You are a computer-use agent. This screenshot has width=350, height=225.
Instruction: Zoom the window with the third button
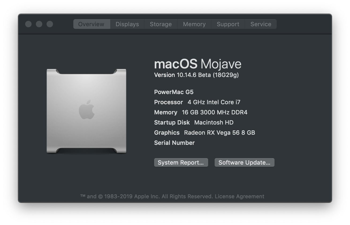50,24
